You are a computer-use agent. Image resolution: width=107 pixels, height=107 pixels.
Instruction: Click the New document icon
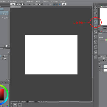pos(17,4)
